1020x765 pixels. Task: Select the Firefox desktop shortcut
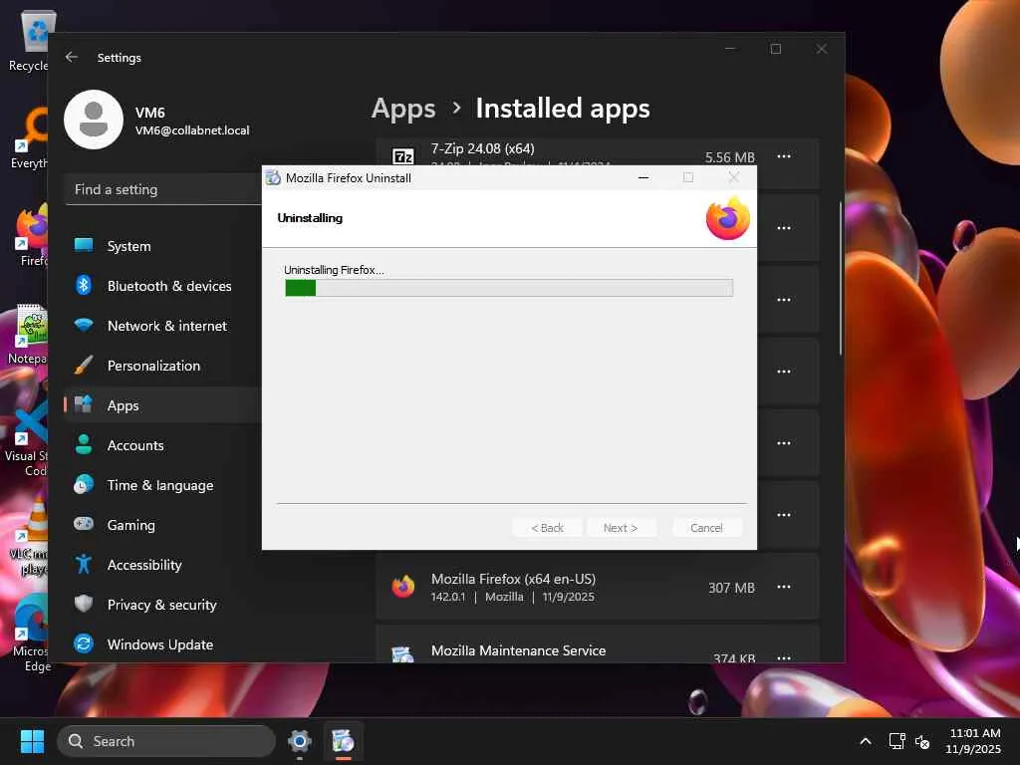point(31,235)
